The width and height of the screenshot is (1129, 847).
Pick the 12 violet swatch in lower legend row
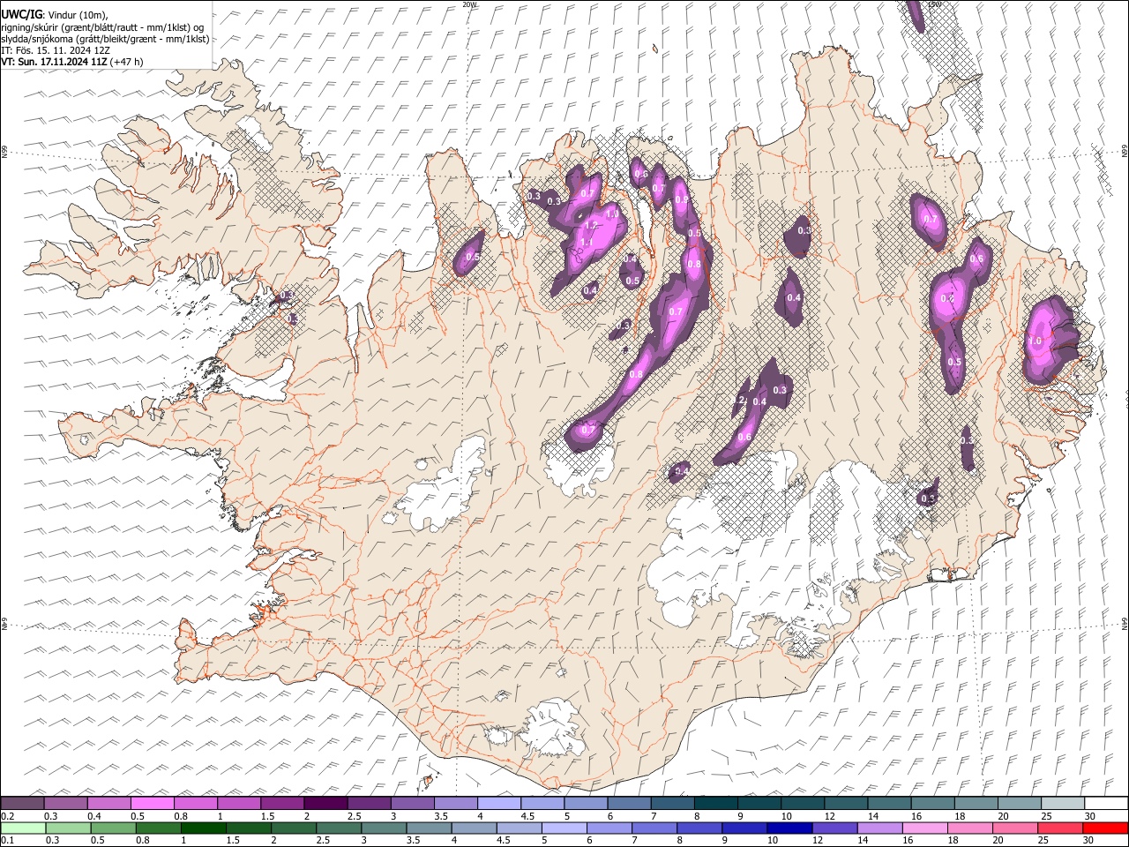click(835, 828)
